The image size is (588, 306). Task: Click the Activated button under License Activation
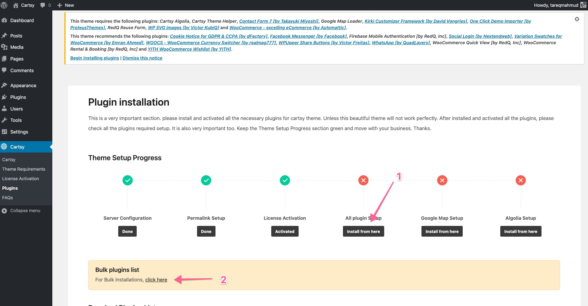(x=285, y=231)
